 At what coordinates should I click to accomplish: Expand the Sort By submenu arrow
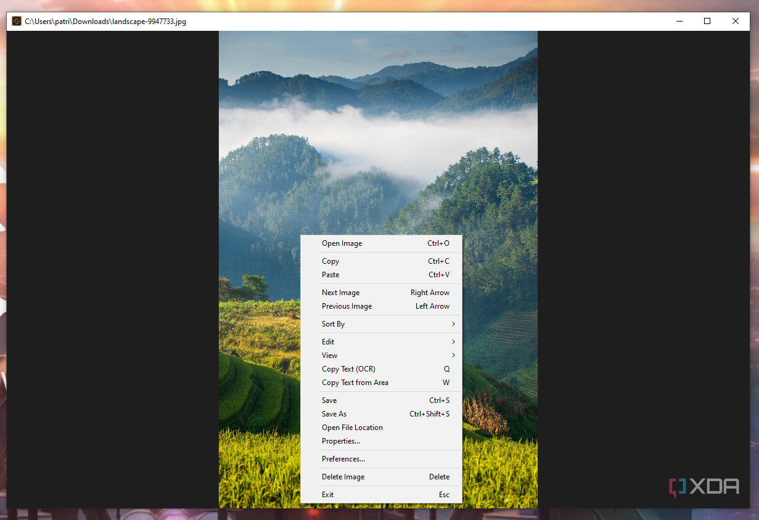click(453, 324)
